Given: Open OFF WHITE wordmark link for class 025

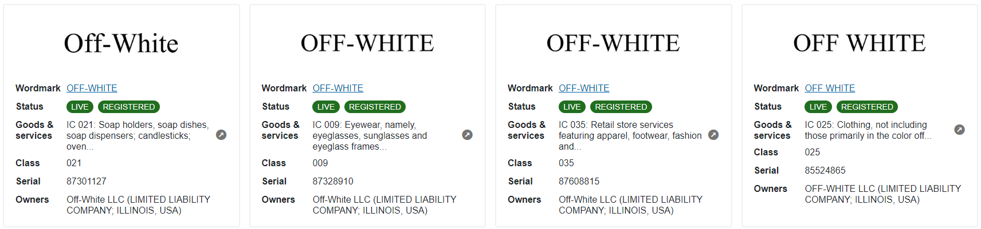Looking at the screenshot, I should [x=830, y=88].
